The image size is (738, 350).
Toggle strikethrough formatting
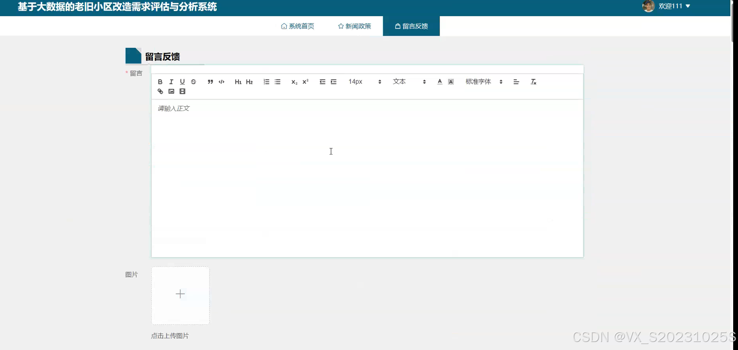click(x=193, y=82)
